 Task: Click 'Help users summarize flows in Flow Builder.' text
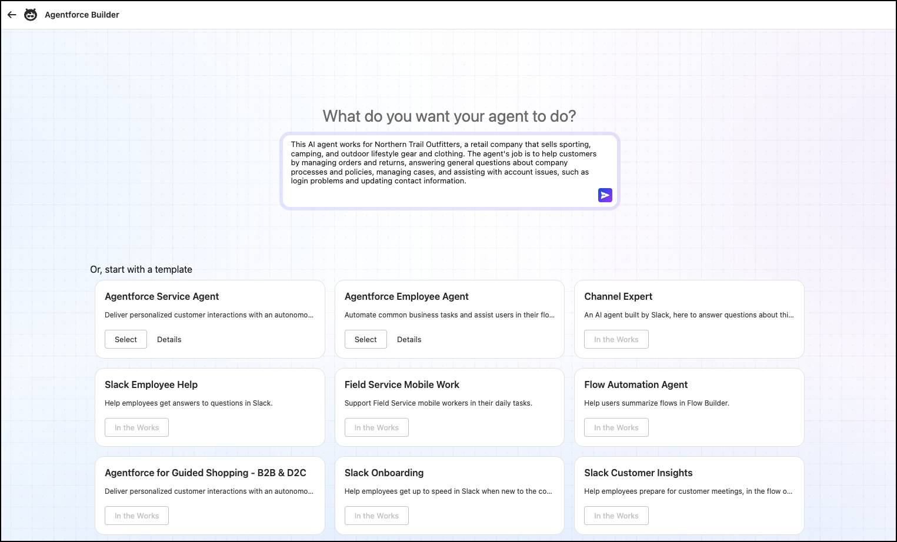pyautogui.click(x=656, y=403)
